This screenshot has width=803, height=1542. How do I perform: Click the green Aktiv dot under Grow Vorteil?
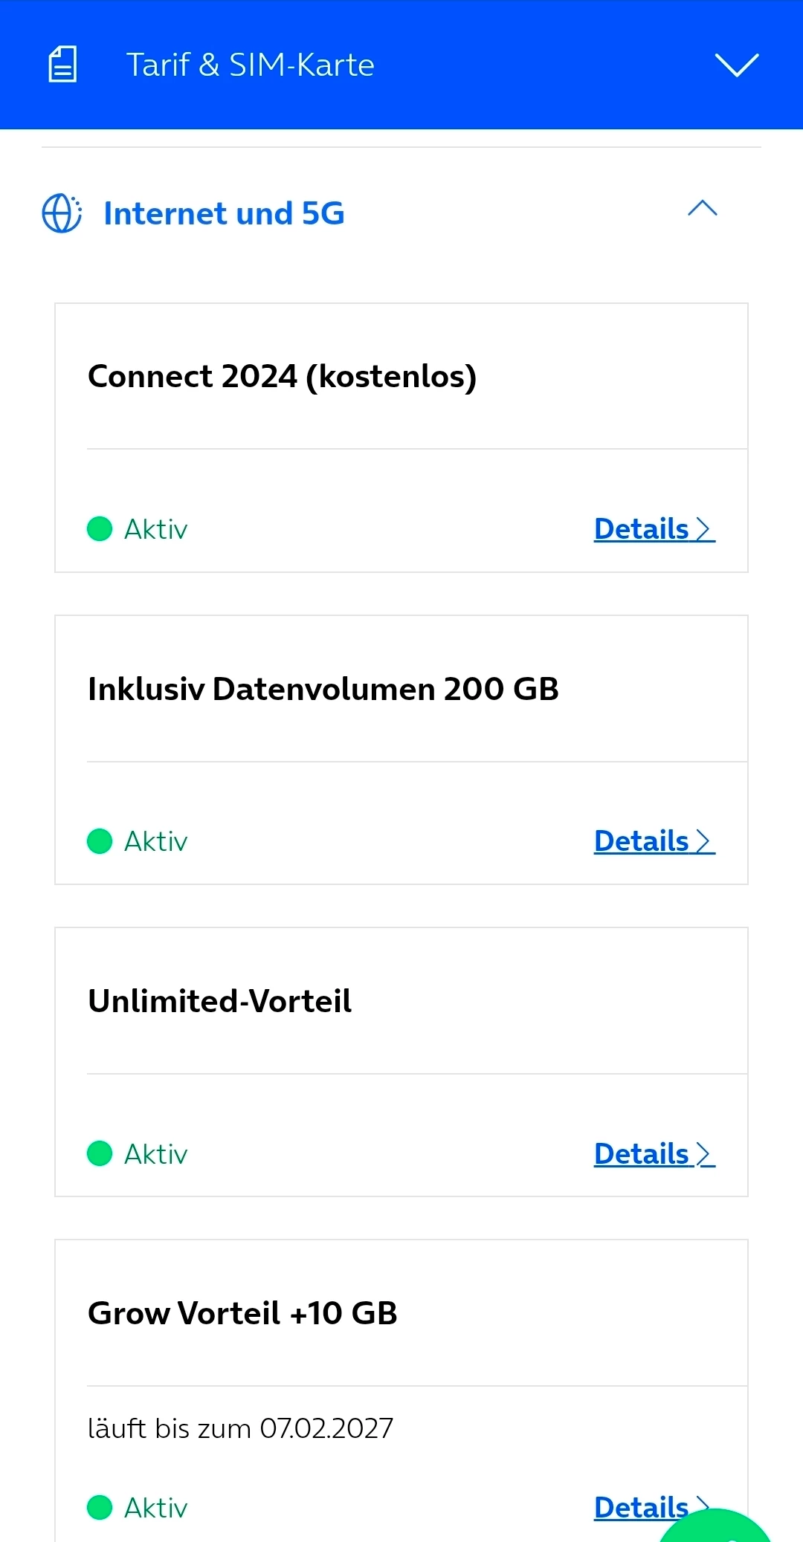(100, 1508)
